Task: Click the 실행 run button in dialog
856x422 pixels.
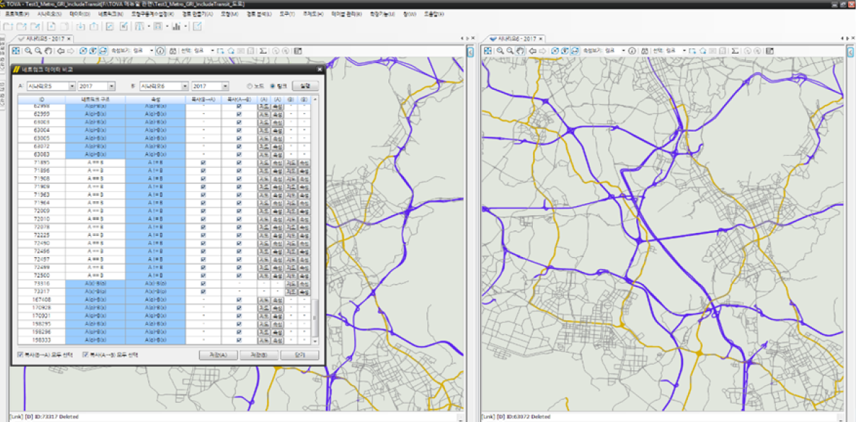Action: [305, 86]
